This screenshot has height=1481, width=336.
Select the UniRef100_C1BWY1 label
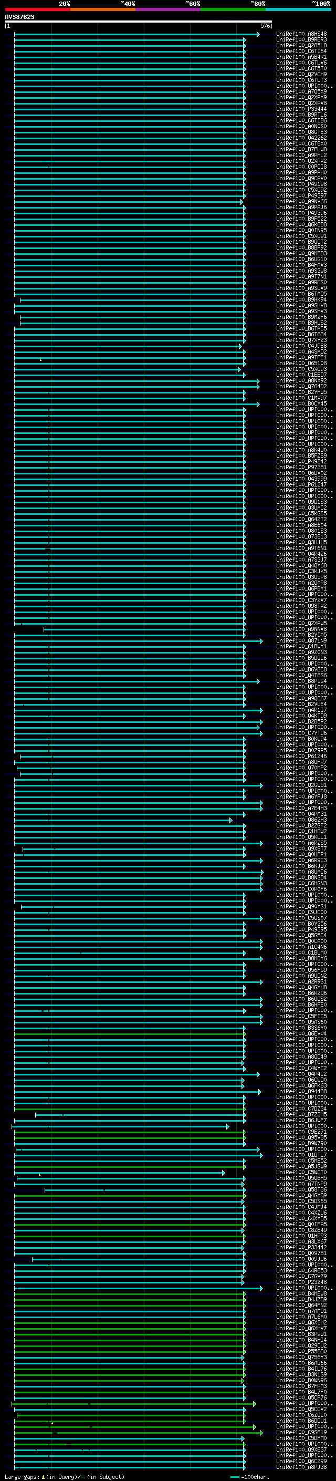point(301,646)
